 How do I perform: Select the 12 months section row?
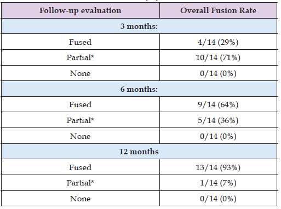click(139, 152)
